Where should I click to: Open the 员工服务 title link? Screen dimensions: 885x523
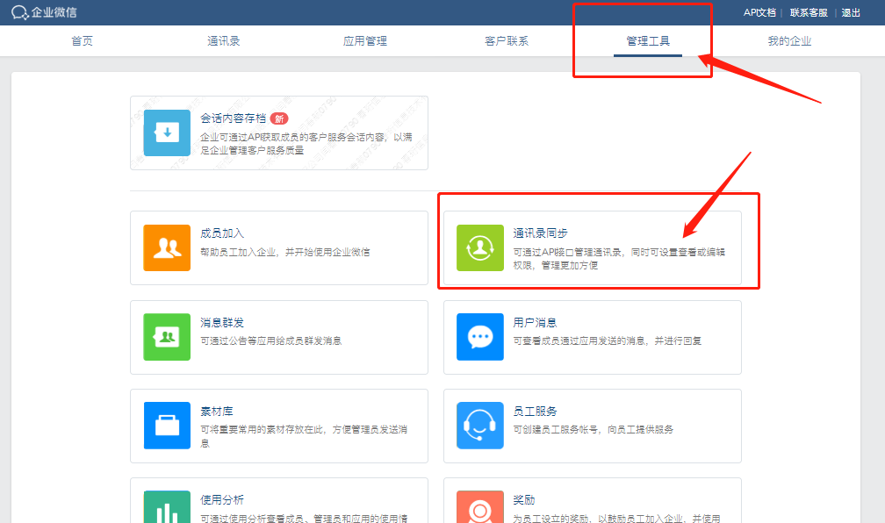pyautogui.click(x=535, y=412)
